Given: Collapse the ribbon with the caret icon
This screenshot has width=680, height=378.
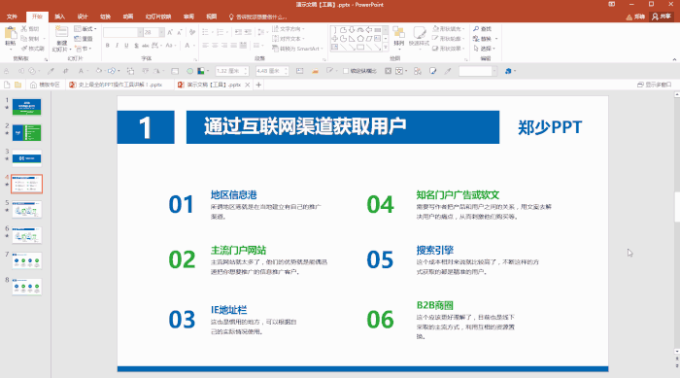Looking at the screenshot, I should (674, 59).
